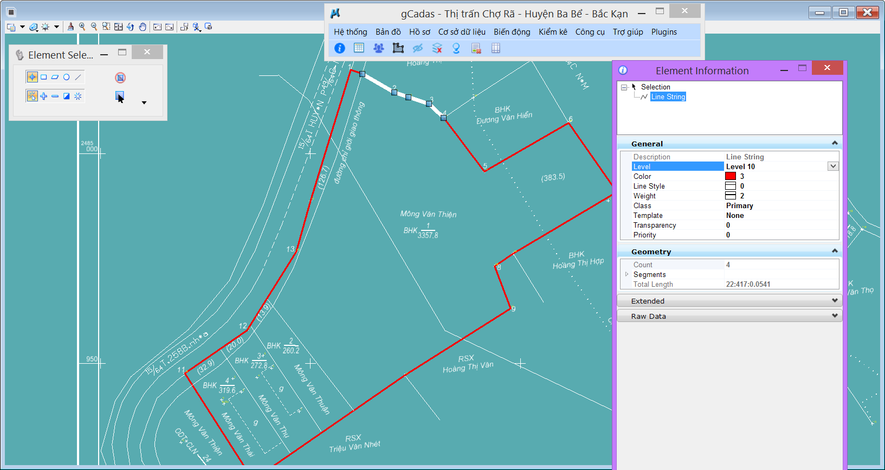The width and height of the screenshot is (885, 470).
Task: Choose the Circle selection method
Action: tap(67, 77)
